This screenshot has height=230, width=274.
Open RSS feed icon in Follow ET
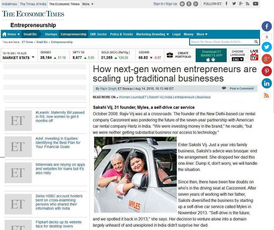coord(247,4)
